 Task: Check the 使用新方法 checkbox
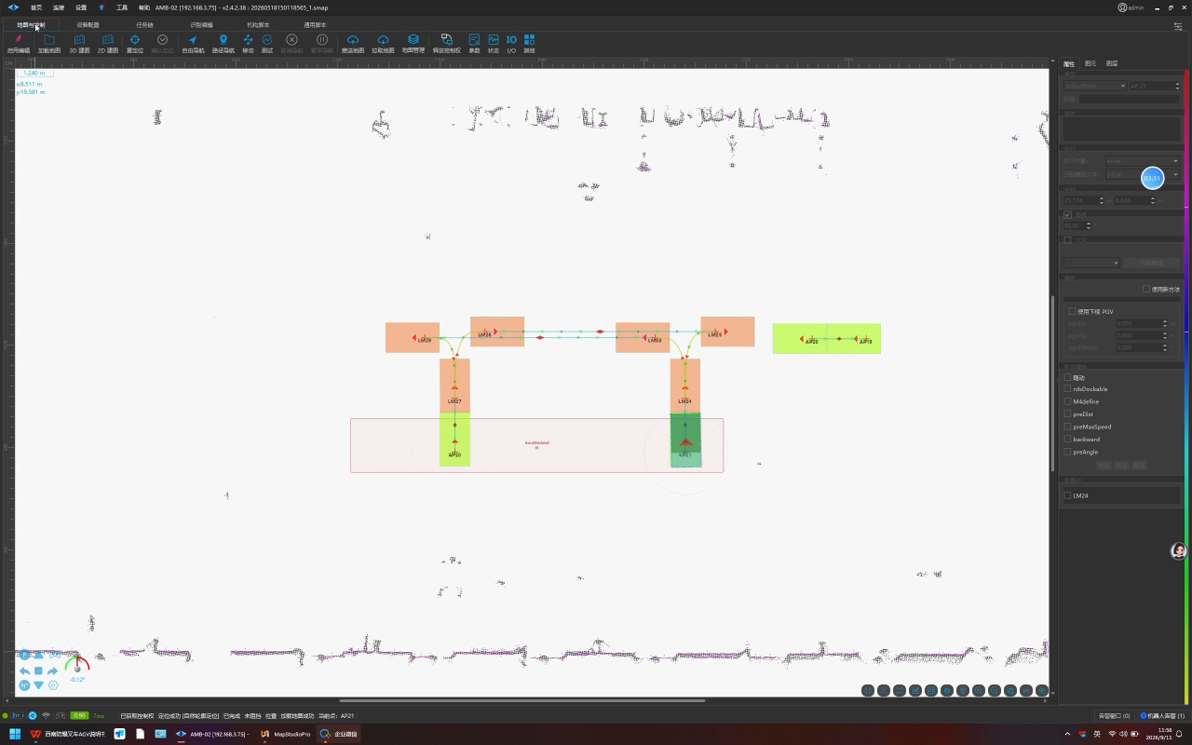pos(1146,290)
